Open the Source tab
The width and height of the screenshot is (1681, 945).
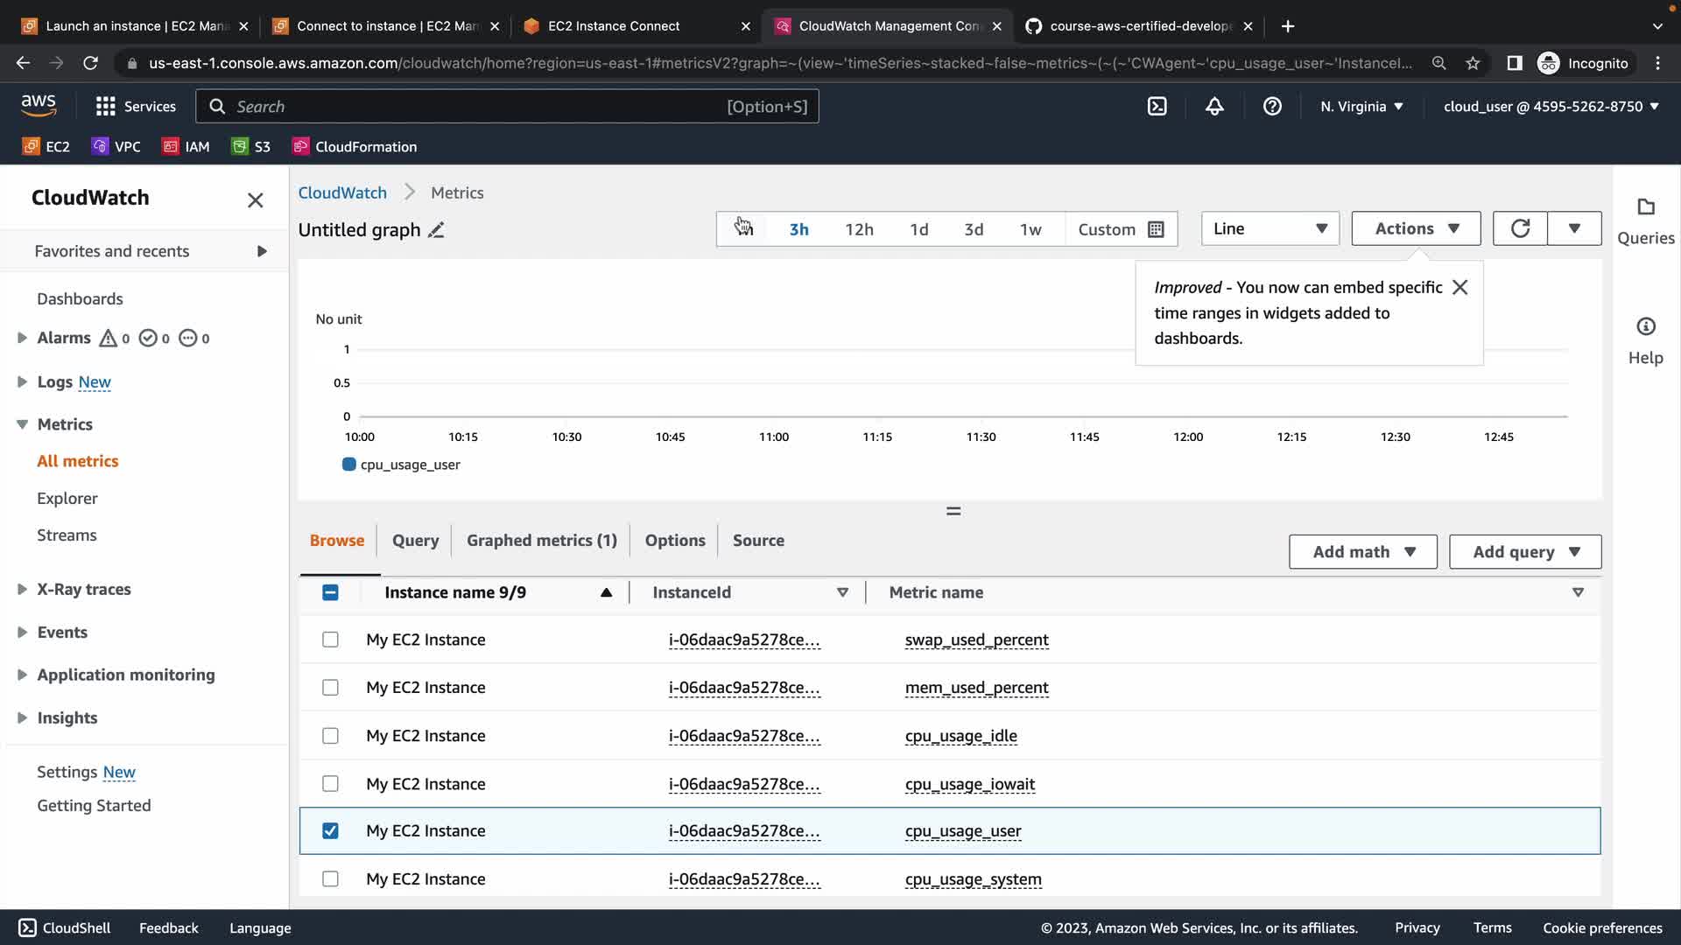758,540
